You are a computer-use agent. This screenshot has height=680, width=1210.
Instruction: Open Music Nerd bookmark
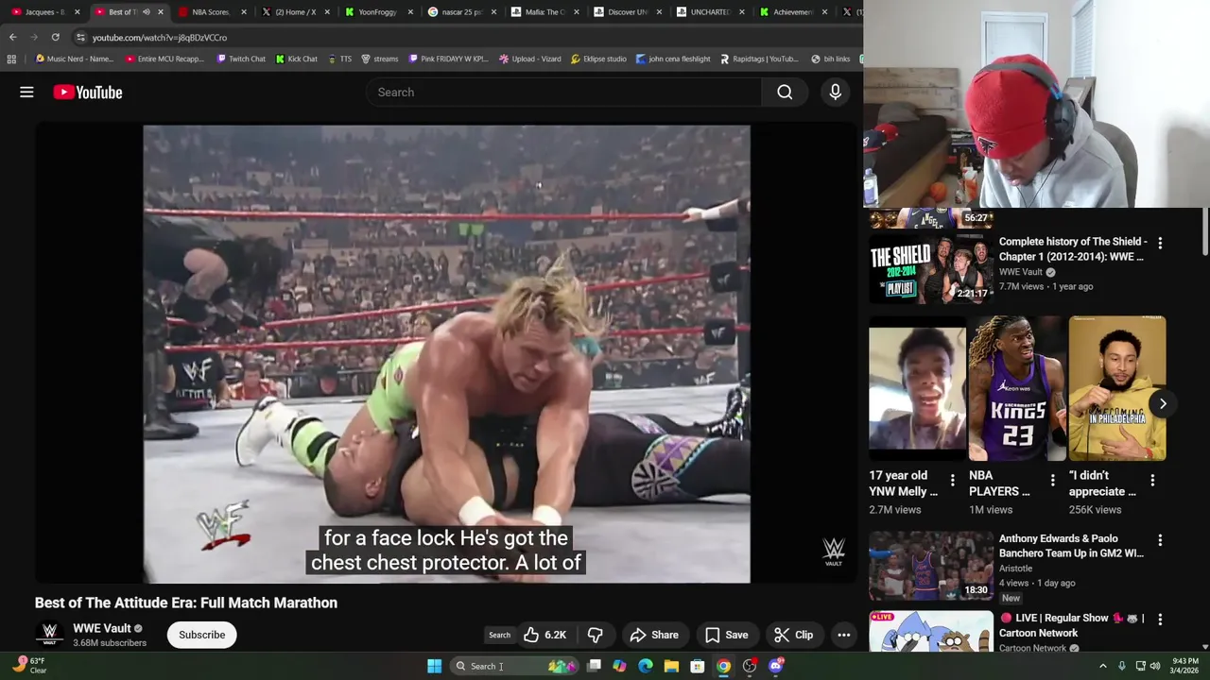point(74,59)
